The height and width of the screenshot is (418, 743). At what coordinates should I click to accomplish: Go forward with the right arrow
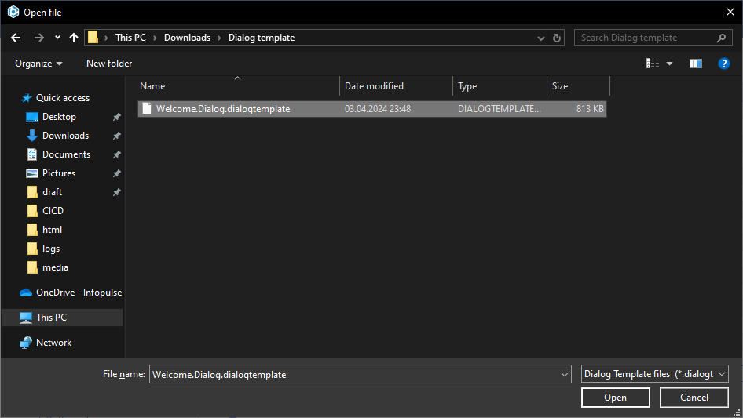[x=38, y=38]
